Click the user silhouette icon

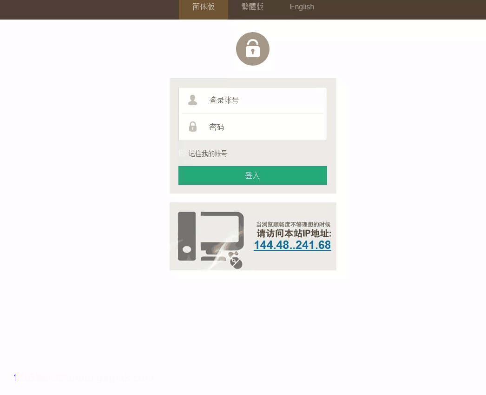[x=192, y=100]
